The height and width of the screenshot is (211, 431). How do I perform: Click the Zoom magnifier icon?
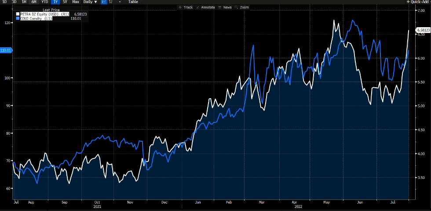237,7
